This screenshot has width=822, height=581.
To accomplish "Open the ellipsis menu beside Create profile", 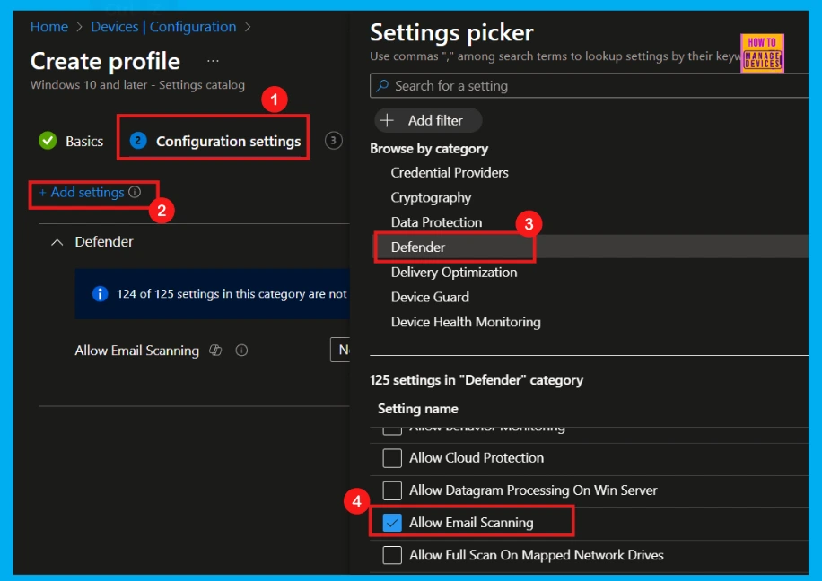I will (x=213, y=61).
